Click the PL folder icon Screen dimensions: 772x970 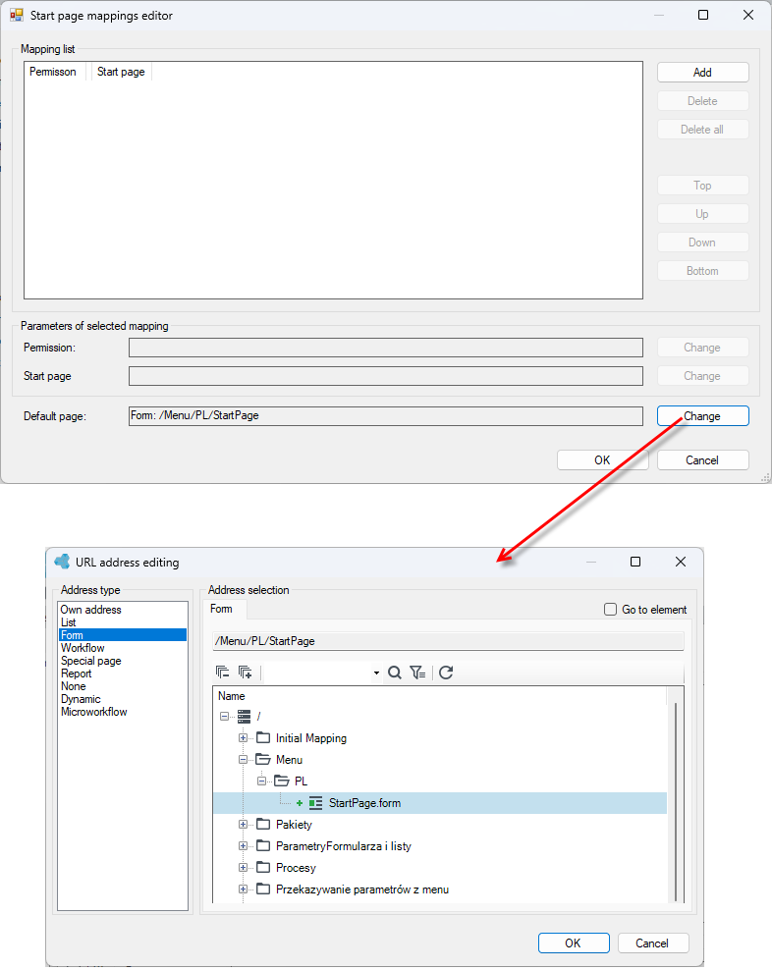(282, 781)
